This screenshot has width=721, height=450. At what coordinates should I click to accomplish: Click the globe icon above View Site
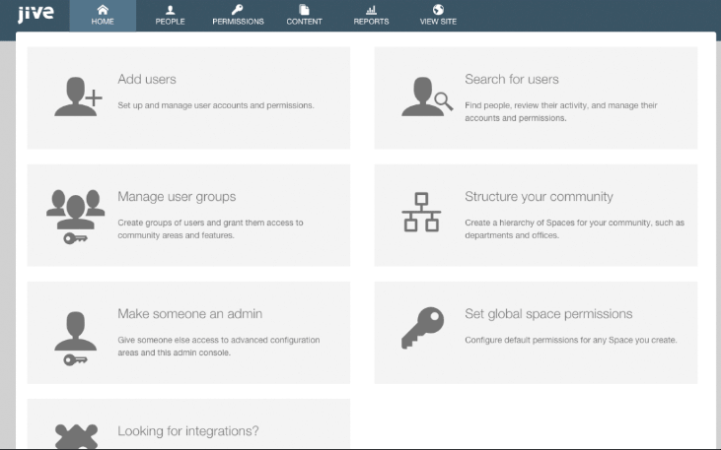click(438, 10)
